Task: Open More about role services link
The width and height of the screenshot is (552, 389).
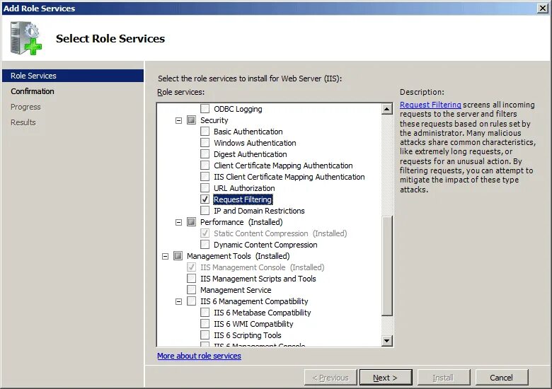Action: pyautogui.click(x=200, y=356)
